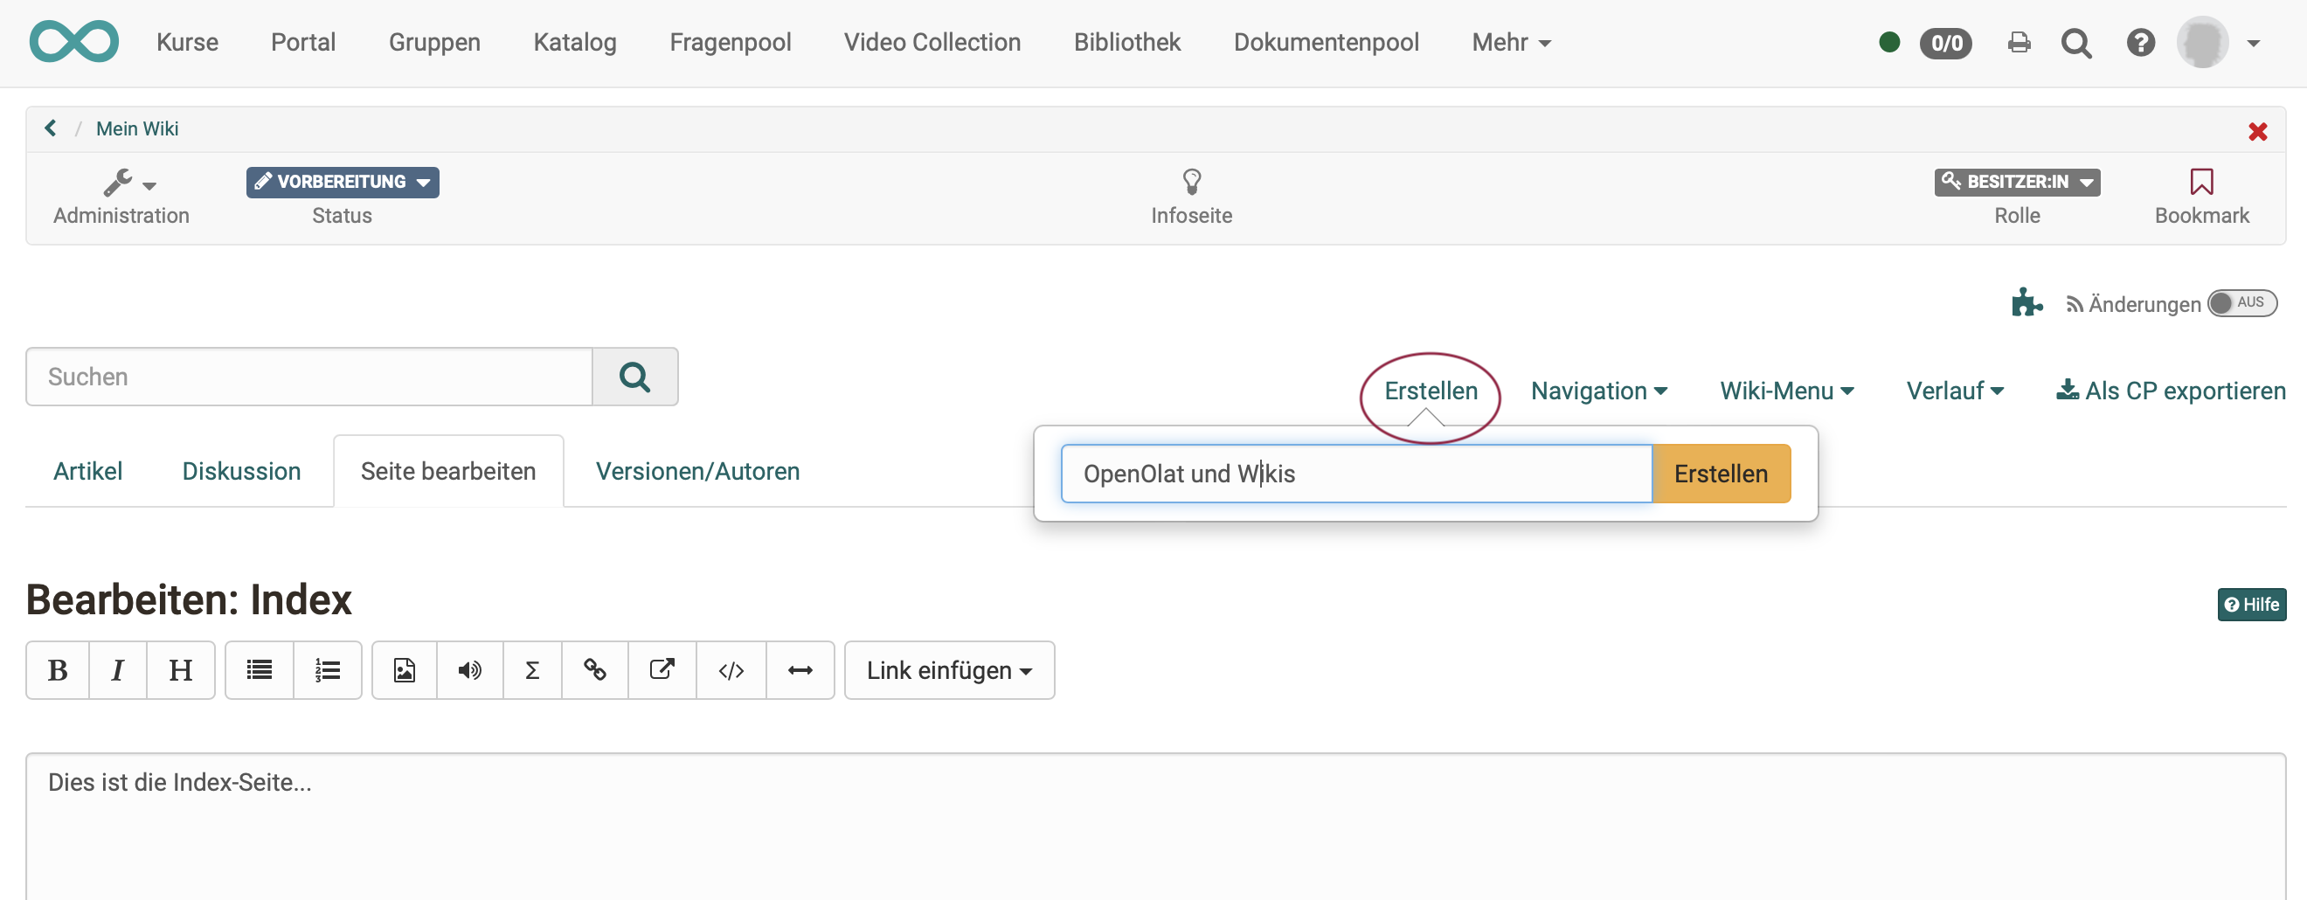Insert an audio file
Viewport: 2307px width, 900px height.
(469, 670)
